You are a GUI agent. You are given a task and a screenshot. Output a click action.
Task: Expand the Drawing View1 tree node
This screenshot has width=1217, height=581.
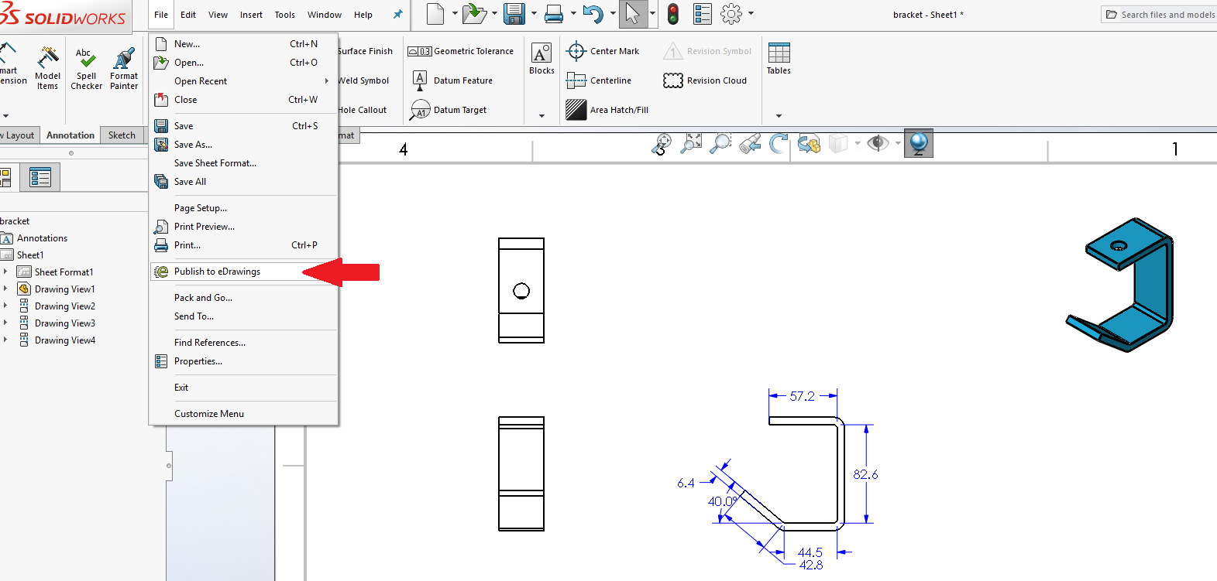pos(5,289)
